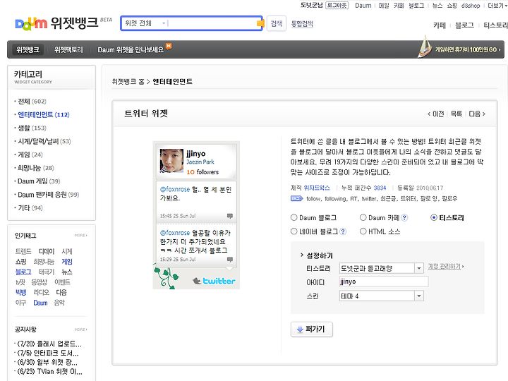This screenshot has width=508, height=381.
Task: Click the @foxnrose mention in first tweet
Action: pos(175,189)
